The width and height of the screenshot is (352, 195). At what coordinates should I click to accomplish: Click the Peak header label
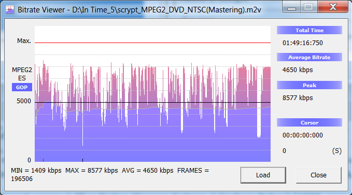tap(309, 86)
